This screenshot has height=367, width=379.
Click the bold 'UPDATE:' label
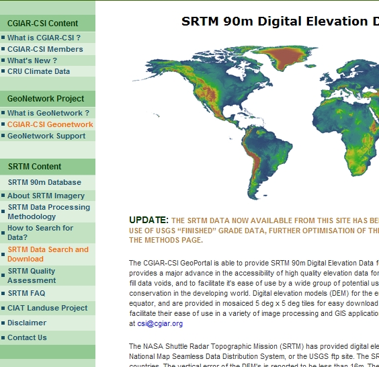pyautogui.click(x=149, y=220)
